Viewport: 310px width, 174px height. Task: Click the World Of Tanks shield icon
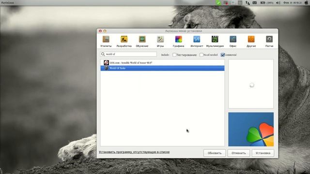tap(107, 68)
